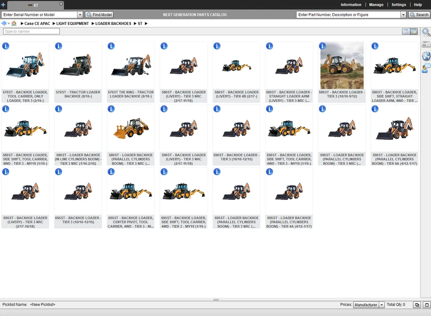
Task: Open 695ST Side Shift Tool Carrier thumbnail
Action: pyautogui.click(x=184, y=191)
